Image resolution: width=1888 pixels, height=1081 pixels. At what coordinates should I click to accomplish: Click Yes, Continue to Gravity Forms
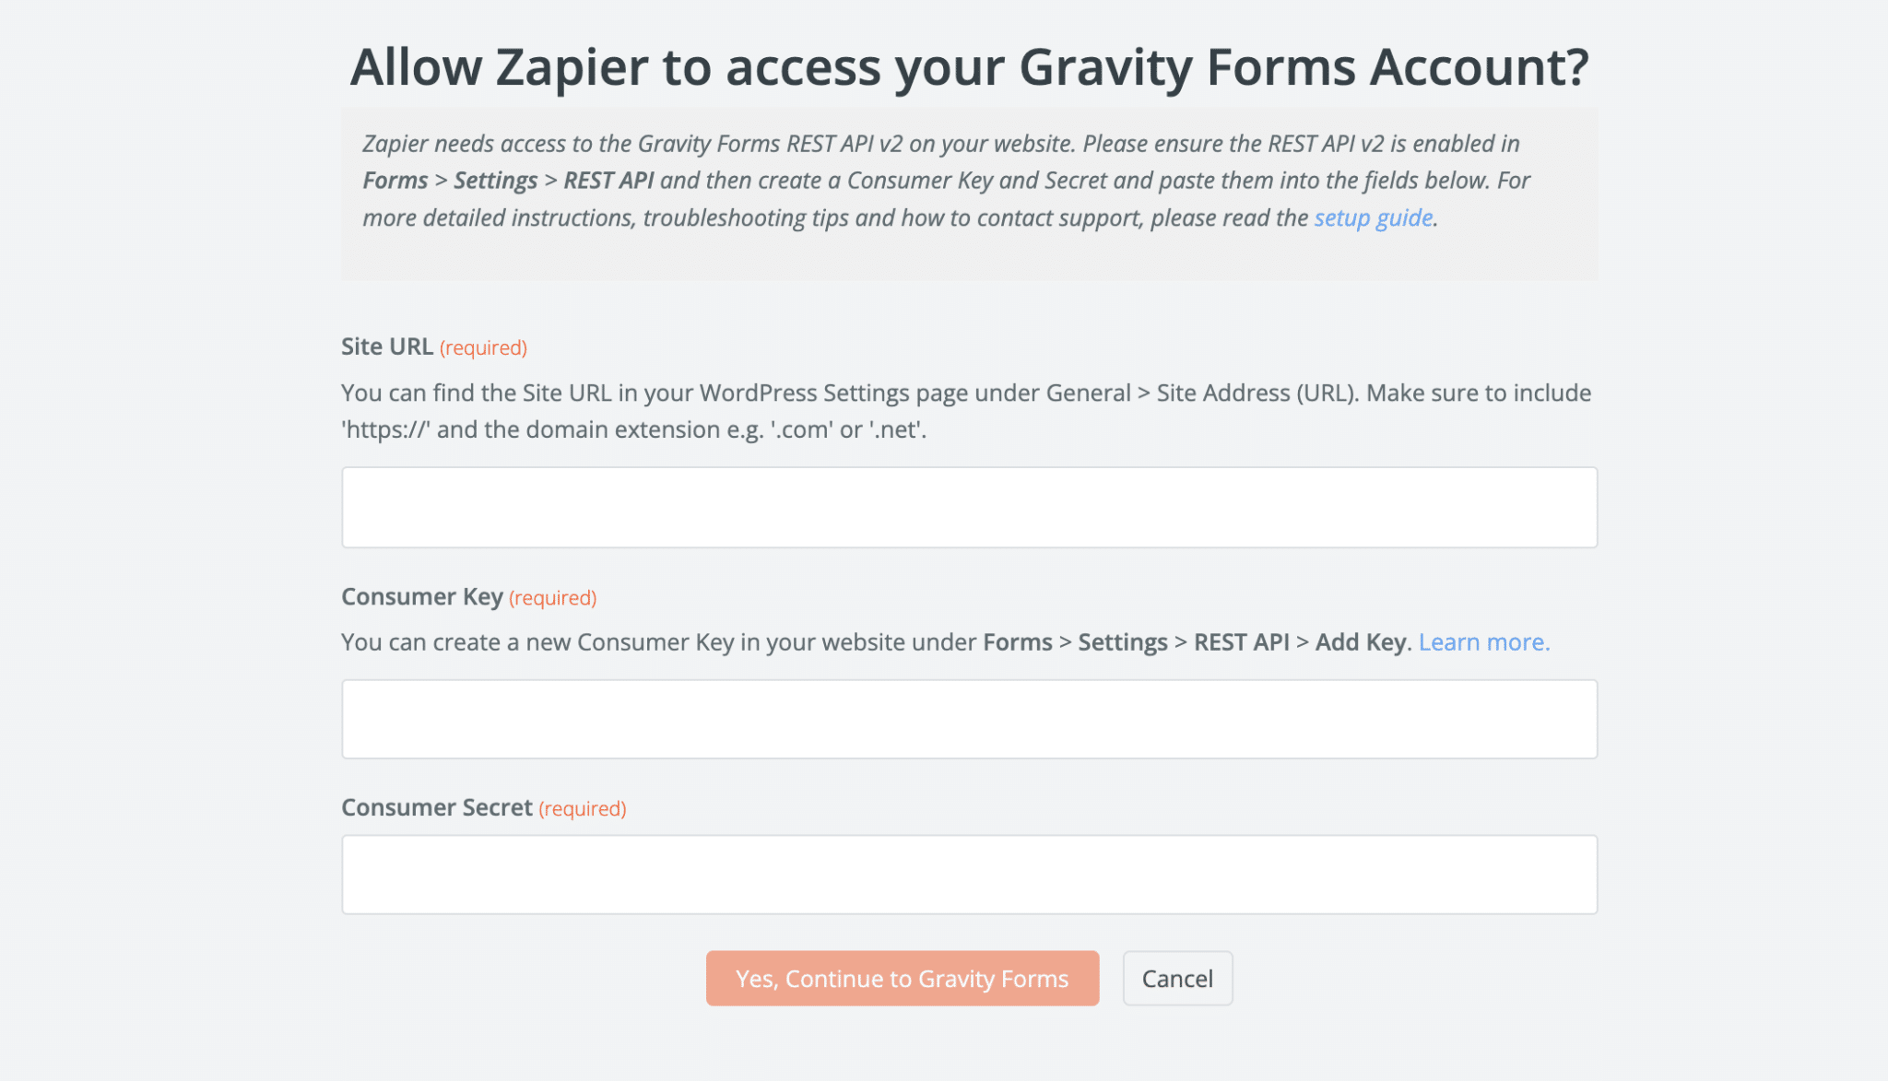pos(902,977)
